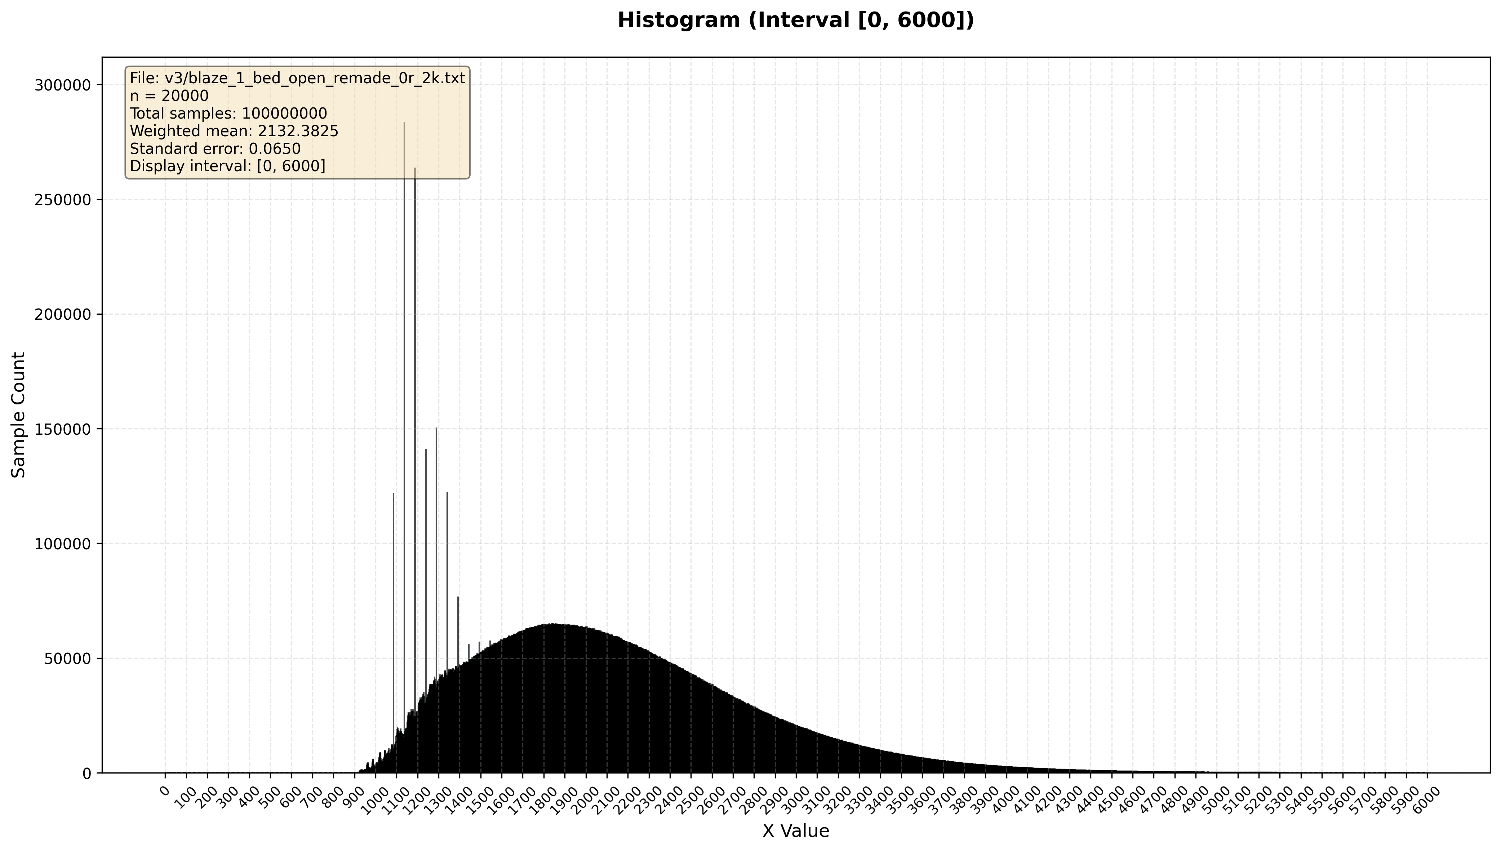1501x851 pixels.
Task: Click the file name line in info box
Action: click(x=297, y=78)
